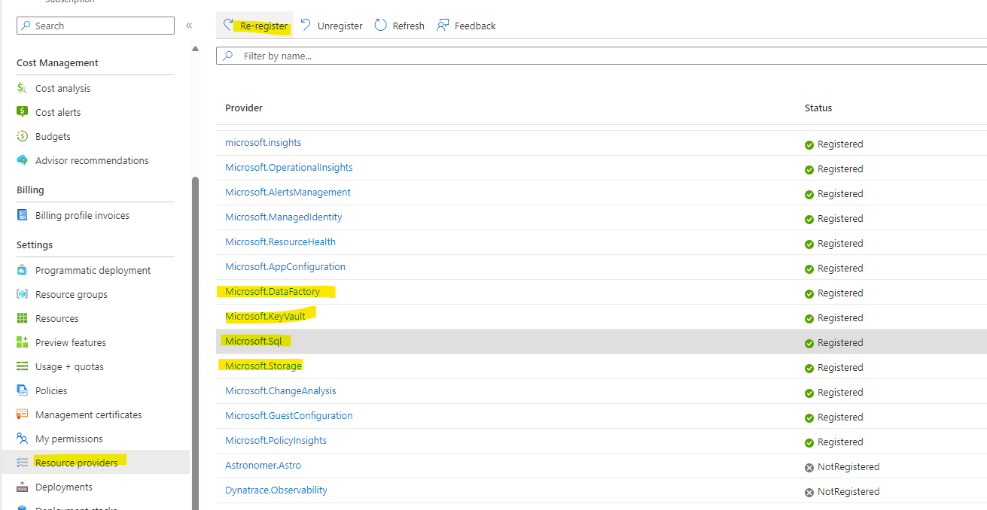The image size is (987, 510).
Task: Click the Feedback person icon
Action: (443, 26)
